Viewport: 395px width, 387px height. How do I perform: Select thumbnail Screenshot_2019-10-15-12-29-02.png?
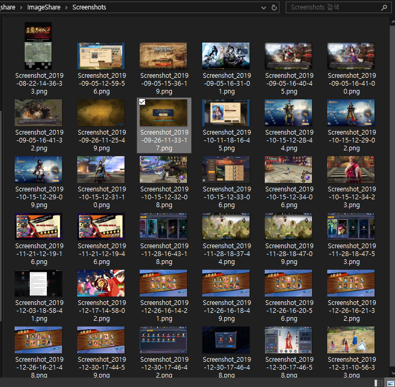351,113
